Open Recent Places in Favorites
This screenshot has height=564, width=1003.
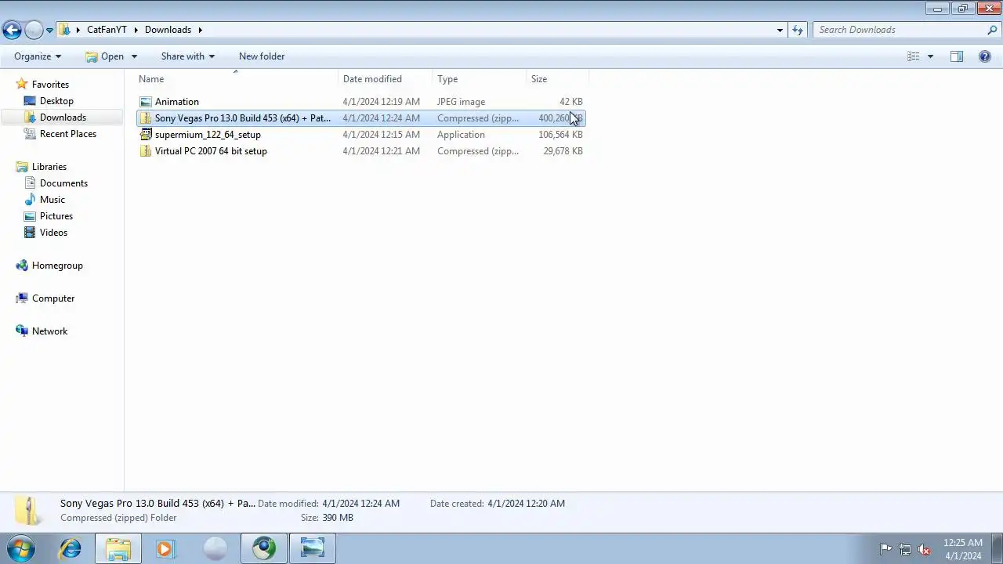click(x=68, y=134)
